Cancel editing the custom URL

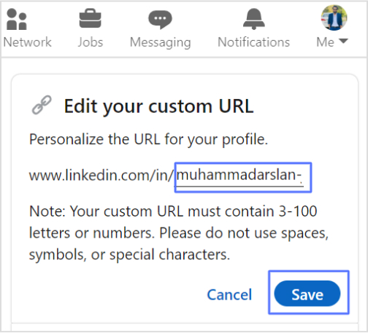click(x=229, y=294)
